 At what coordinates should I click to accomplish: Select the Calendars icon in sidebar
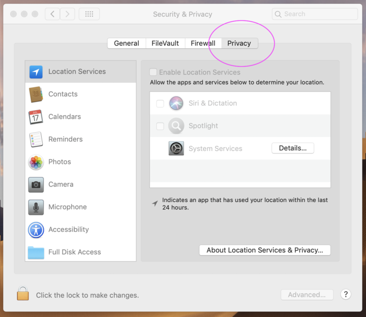pos(36,117)
